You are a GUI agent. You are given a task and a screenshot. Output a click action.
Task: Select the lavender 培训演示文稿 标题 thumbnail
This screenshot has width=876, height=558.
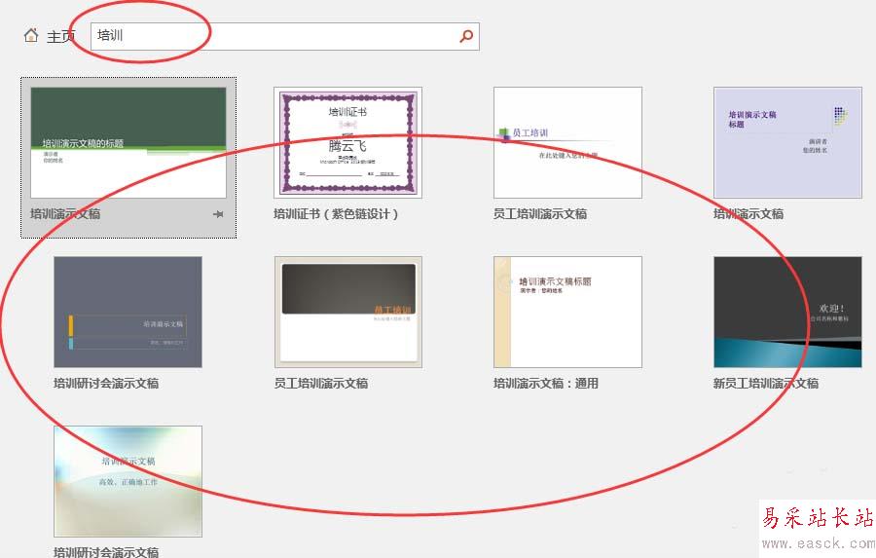pyautogui.click(x=787, y=142)
